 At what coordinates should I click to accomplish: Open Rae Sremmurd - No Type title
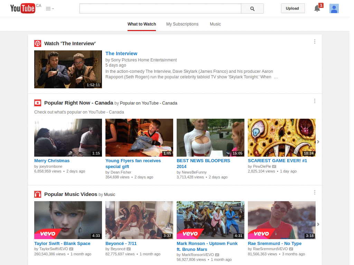[x=274, y=243]
